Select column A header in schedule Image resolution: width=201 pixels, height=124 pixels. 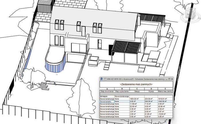(107, 89)
